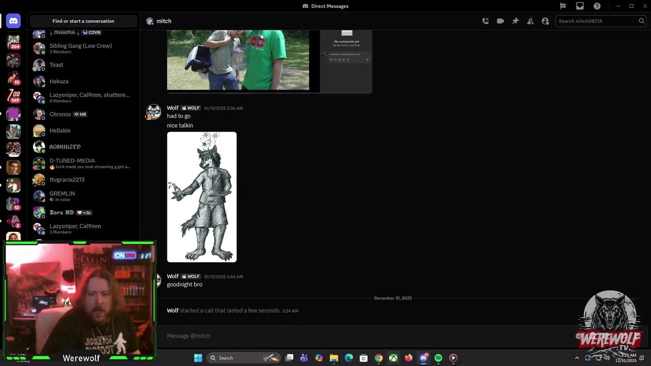
Task: Open File Explorer from the taskbar
Action: coord(334,358)
